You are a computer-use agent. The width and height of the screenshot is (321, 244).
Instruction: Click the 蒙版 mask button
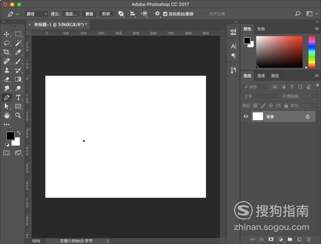point(89,14)
